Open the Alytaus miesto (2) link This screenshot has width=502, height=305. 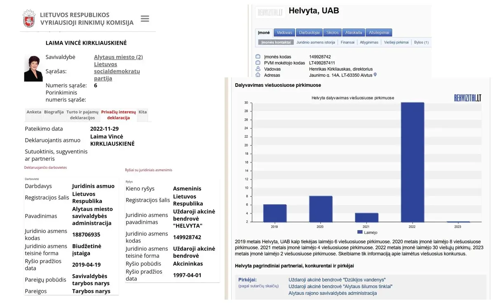pyautogui.click(x=118, y=57)
